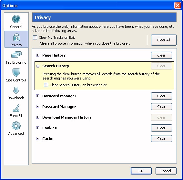Tick Clear Search History on browser exit

coord(46,85)
